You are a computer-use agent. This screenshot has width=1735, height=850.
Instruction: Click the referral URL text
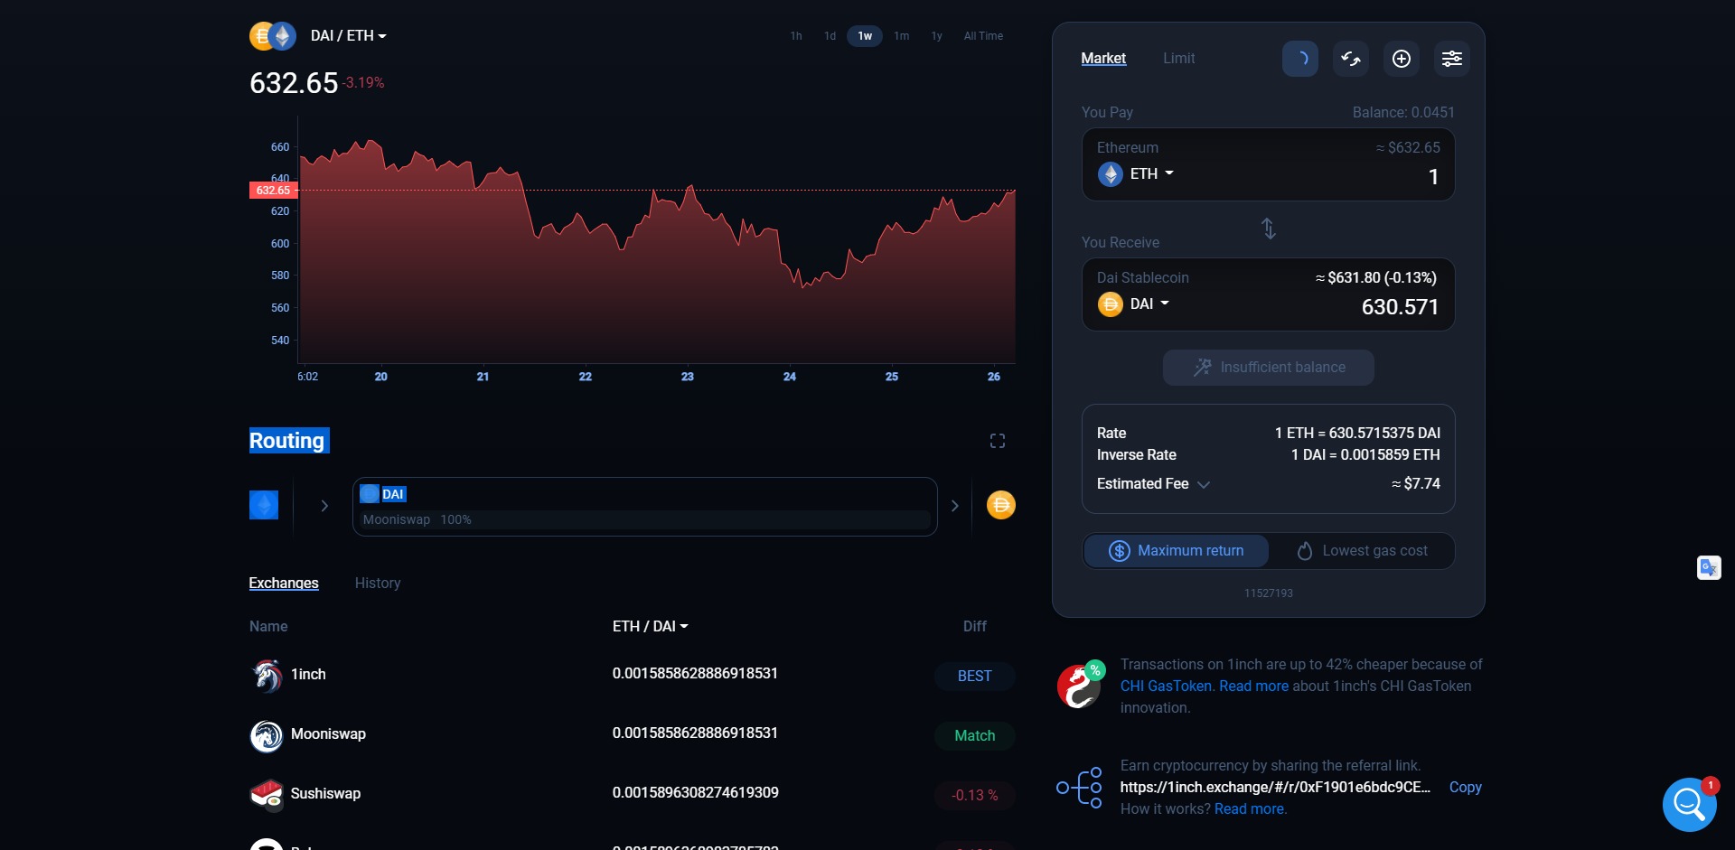(x=1275, y=788)
